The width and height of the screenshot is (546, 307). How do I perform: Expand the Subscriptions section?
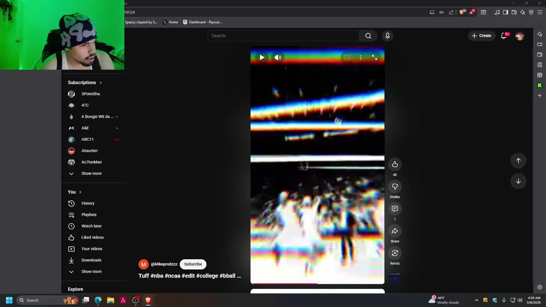tap(85, 83)
